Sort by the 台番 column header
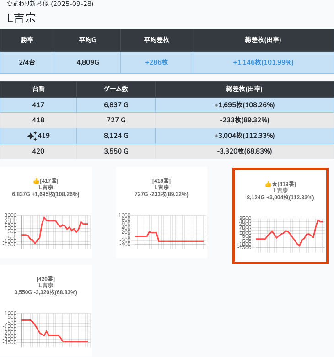This screenshot has height=357, width=334. coord(38,89)
